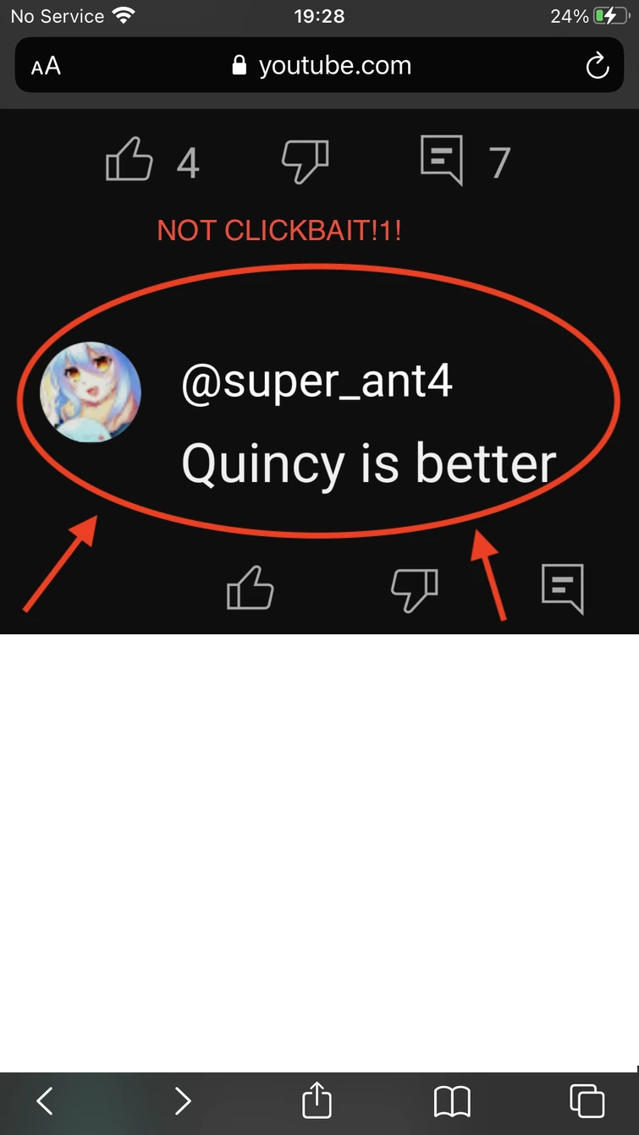Image resolution: width=639 pixels, height=1135 pixels.
Task: Tap the Safari forward arrow
Action: click(182, 1100)
